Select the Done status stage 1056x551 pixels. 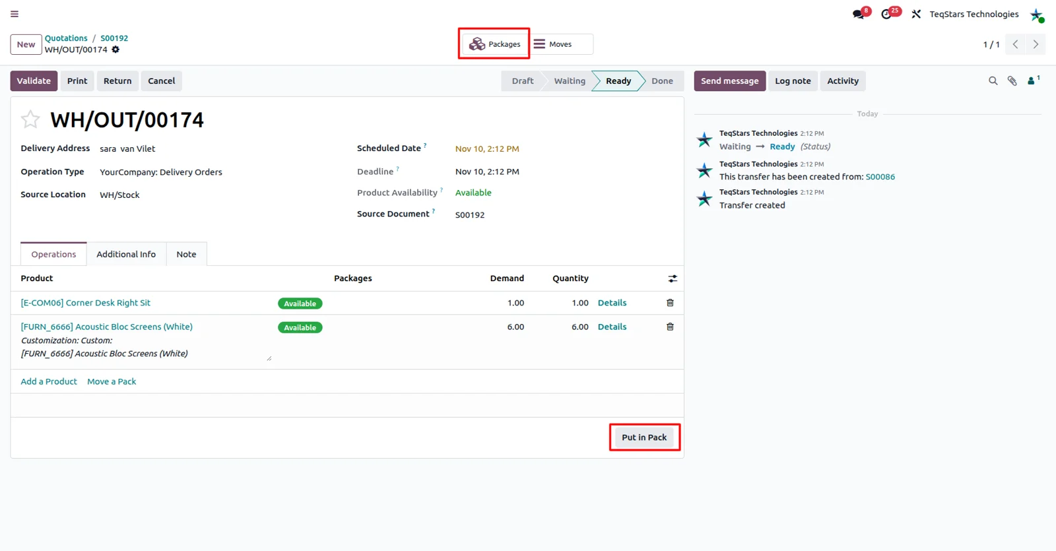(662, 81)
